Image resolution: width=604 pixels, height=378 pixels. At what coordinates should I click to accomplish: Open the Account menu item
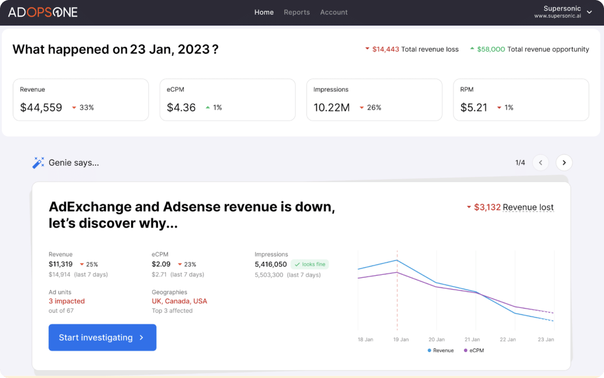tap(334, 12)
